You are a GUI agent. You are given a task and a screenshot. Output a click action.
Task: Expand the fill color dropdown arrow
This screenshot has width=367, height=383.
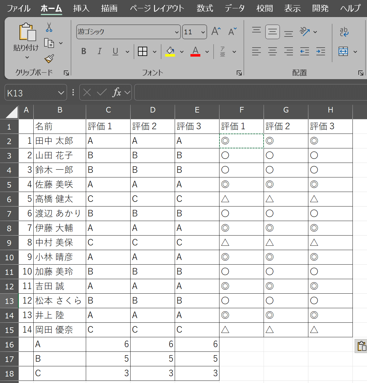click(182, 52)
